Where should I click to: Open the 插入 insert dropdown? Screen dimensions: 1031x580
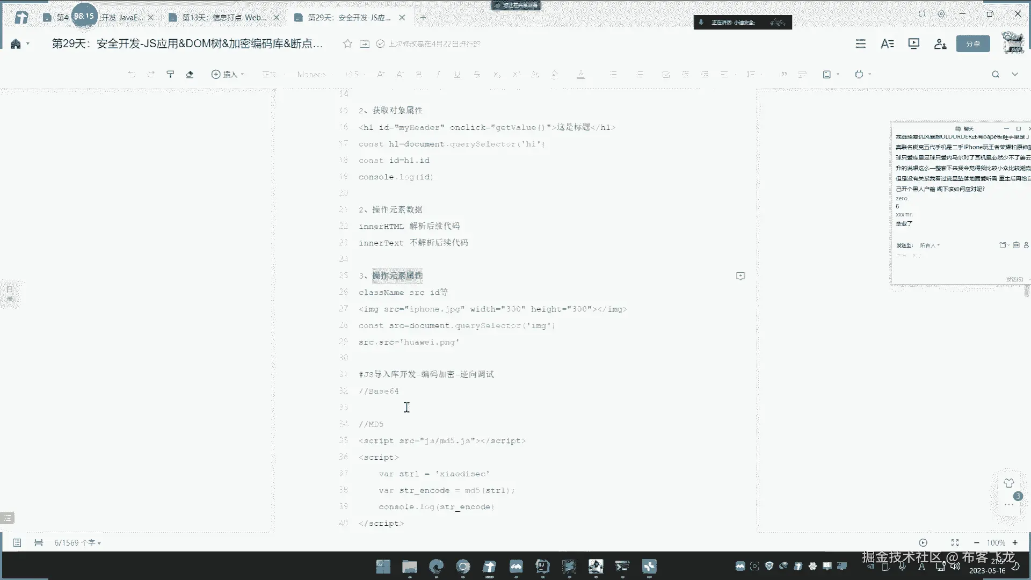pos(228,74)
